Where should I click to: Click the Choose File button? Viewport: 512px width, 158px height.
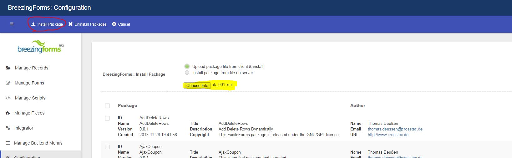point(197,85)
